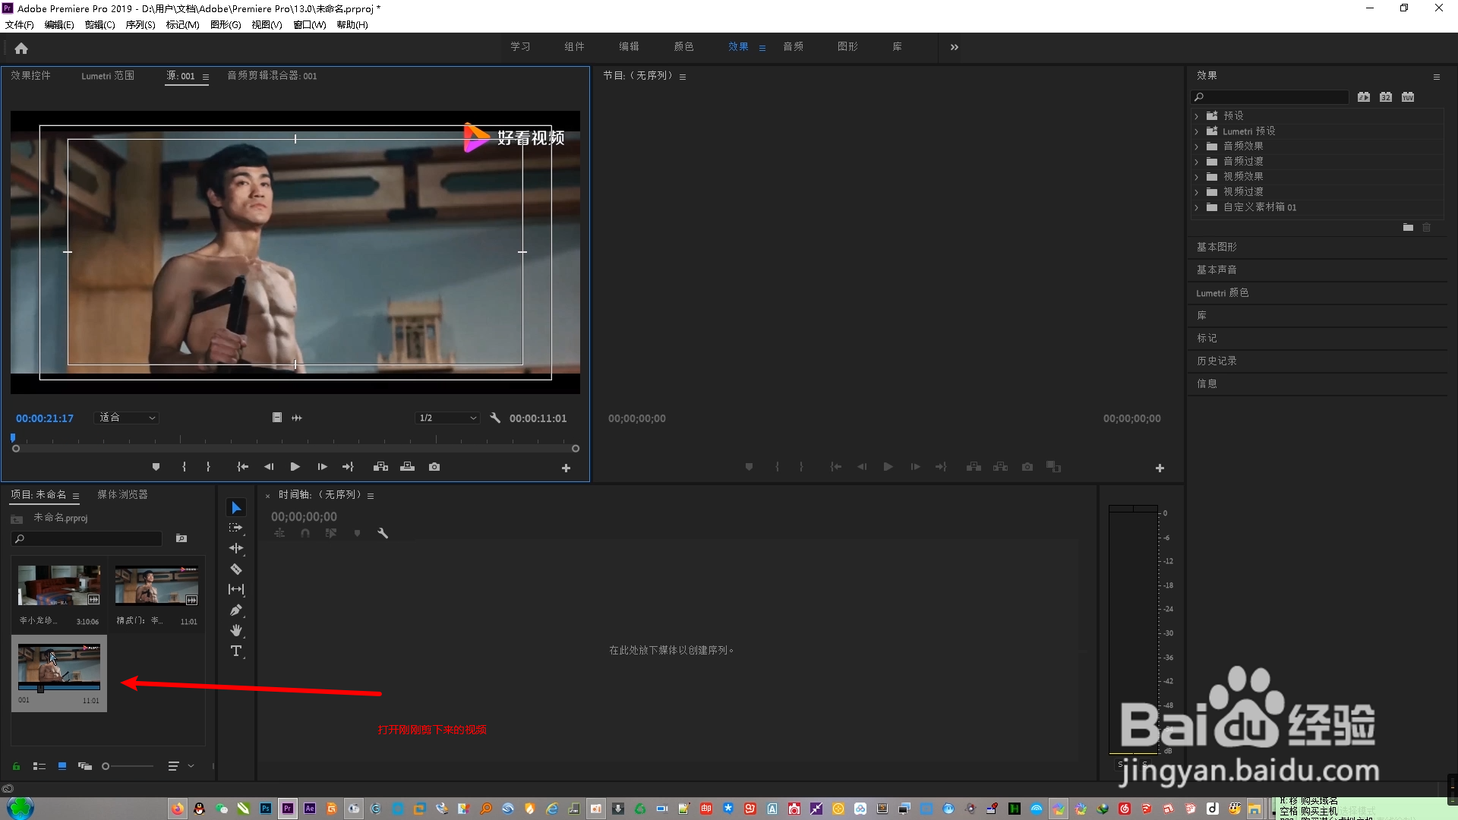1458x820 pixels.
Task: Open timeline display settings wrench
Action: click(x=383, y=534)
